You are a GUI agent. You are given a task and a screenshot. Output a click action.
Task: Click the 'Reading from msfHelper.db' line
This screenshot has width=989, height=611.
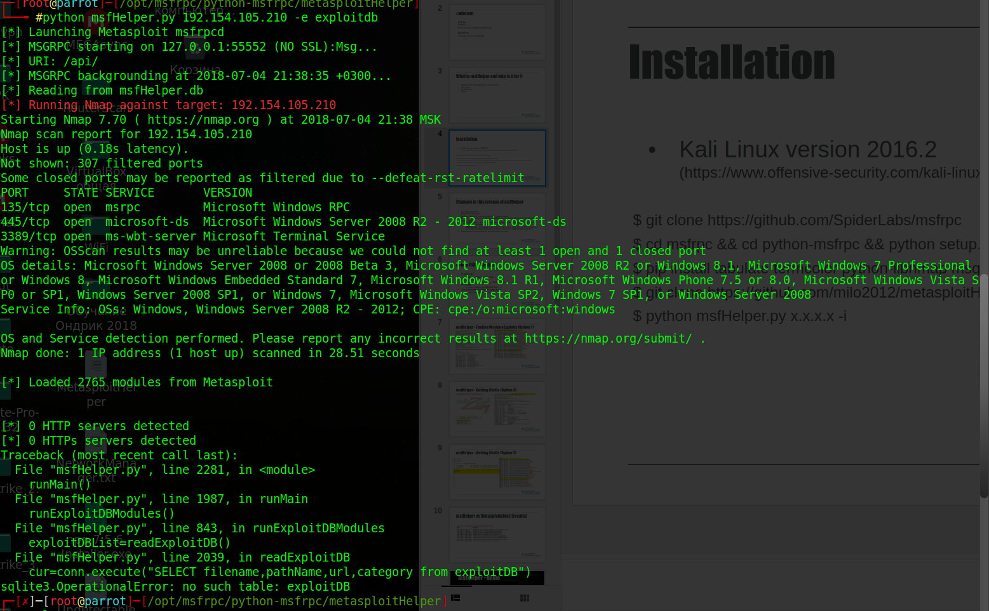pyautogui.click(x=102, y=91)
